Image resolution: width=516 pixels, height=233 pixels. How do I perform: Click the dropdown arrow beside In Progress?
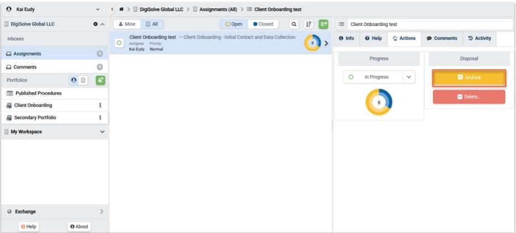(x=409, y=77)
